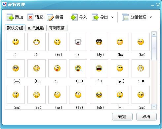Screen dimensions: 162x129
Task: Open the title bar menu (…) button
Action: pos(153,5)
